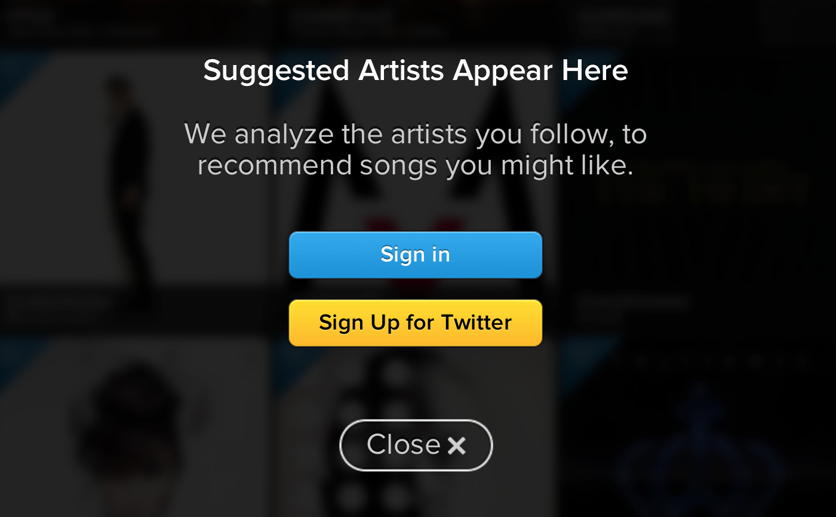
Task: Open the blurred artwork with yellow lettering
Action: 699,191
